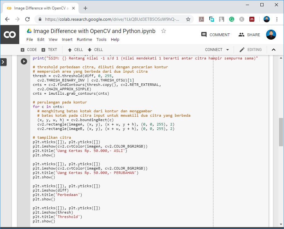Open Chrome's three-dot menu
Screen dimensions: 284x229
276,19
